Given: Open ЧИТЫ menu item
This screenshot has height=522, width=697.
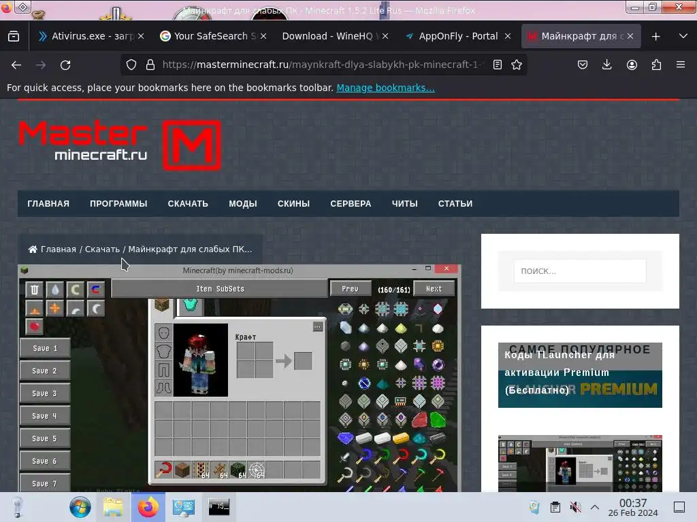Looking at the screenshot, I should 404,204.
